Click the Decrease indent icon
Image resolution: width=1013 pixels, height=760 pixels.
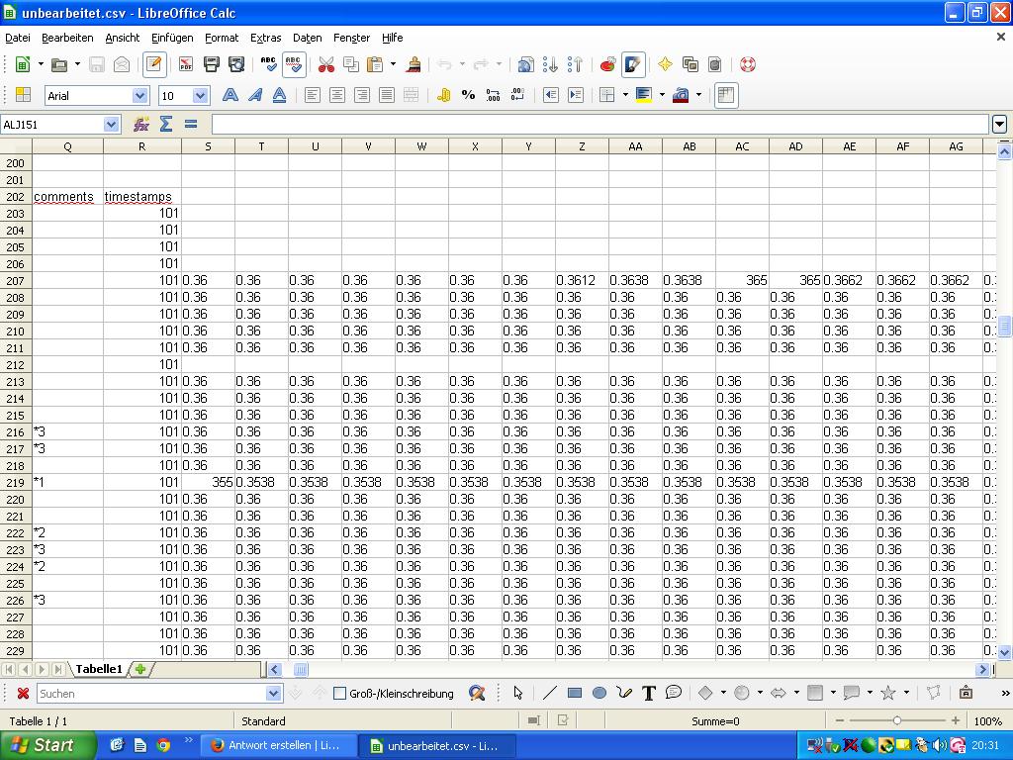pos(550,96)
